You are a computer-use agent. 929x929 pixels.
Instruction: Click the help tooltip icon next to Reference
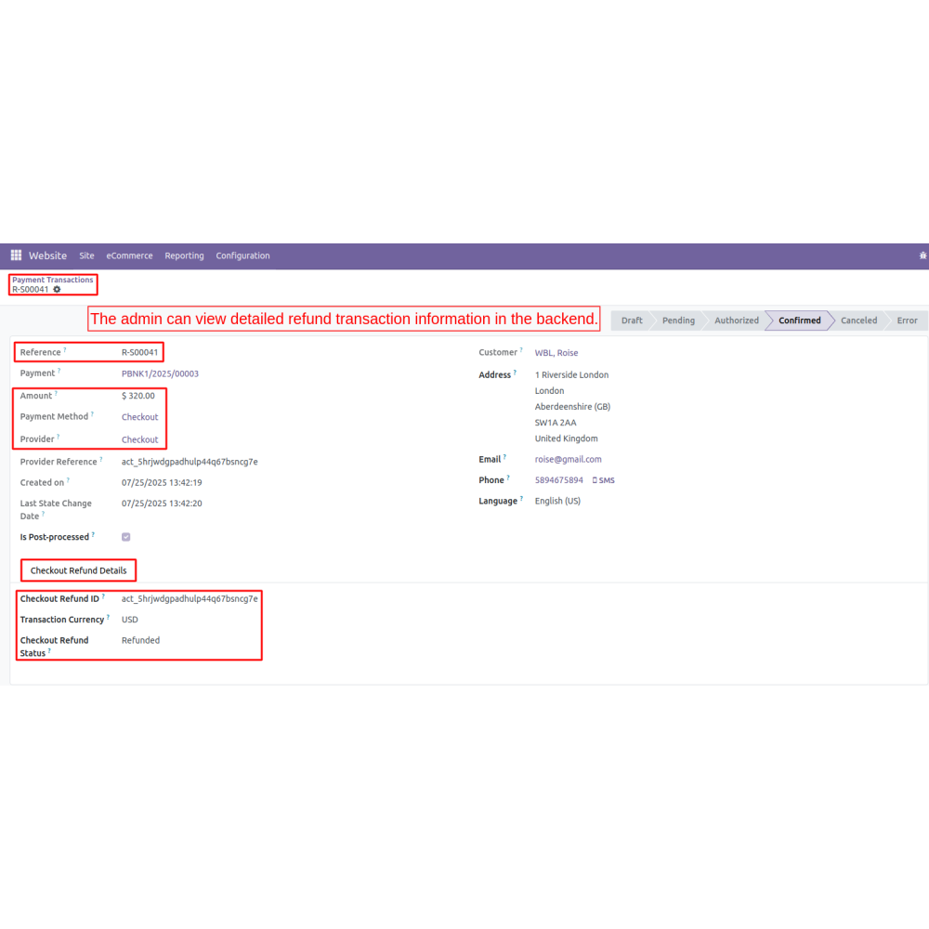[65, 350]
